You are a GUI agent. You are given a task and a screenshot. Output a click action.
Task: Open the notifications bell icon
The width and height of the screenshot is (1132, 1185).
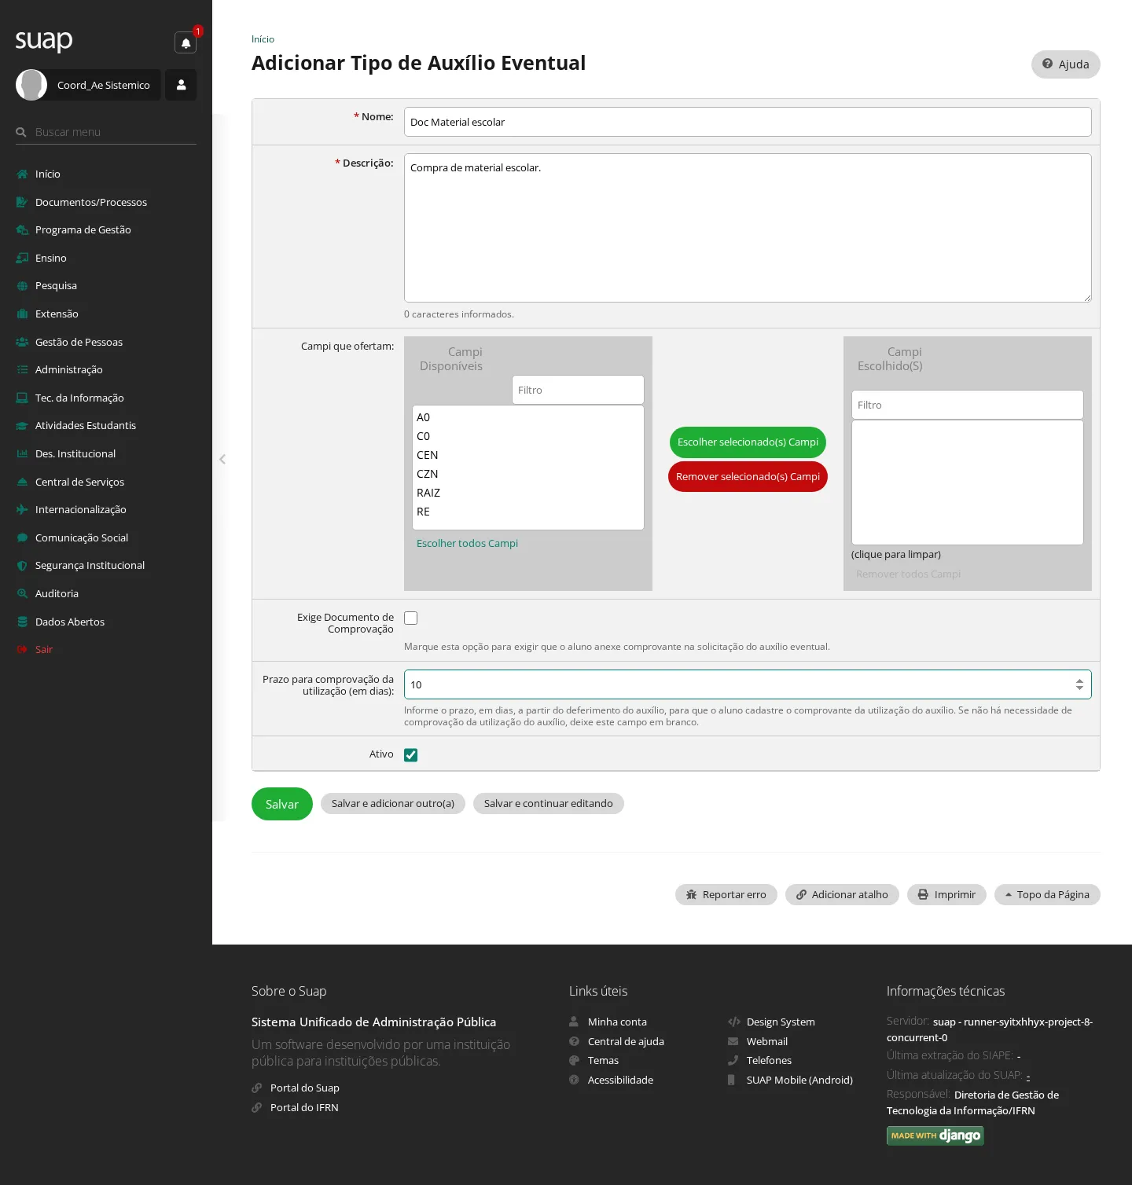pos(186,42)
